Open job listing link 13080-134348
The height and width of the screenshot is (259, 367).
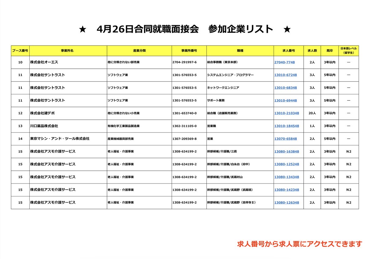287,177
